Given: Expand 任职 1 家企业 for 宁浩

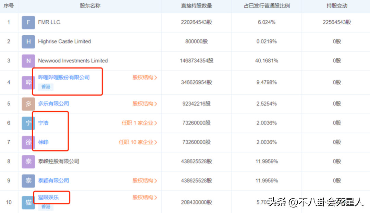Looking at the screenshot, I should pos(139,123).
